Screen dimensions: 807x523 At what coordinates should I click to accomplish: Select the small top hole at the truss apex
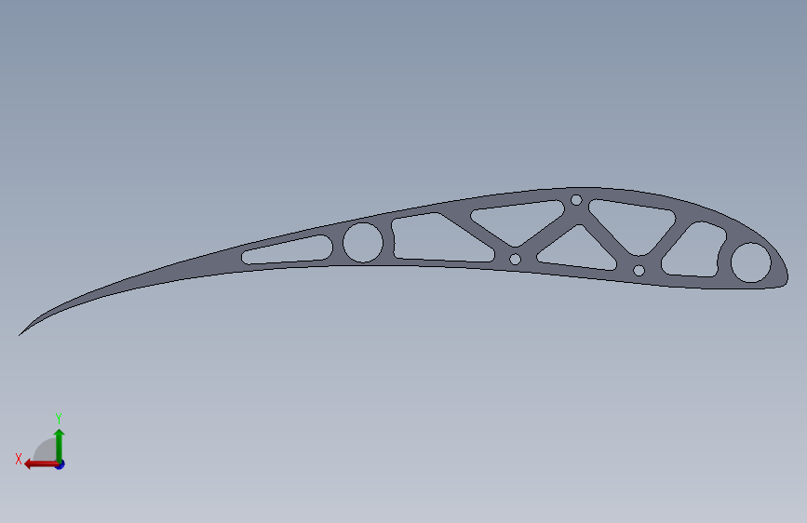coord(576,200)
